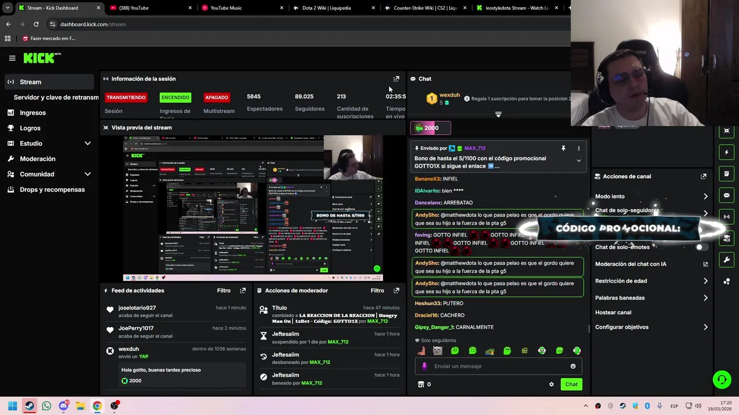Click the lightning bolt icon in right sidebar

click(x=726, y=152)
